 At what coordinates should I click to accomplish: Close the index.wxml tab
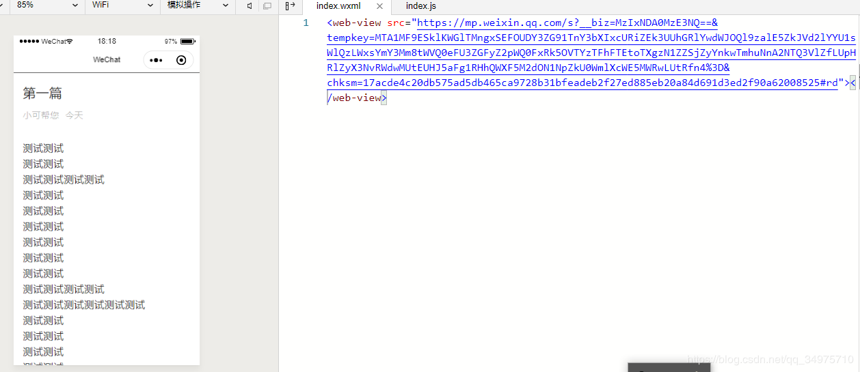(380, 6)
